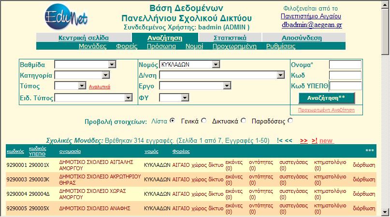Go to the next page with >>
390x217 pixels.
click(x=303, y=141)
